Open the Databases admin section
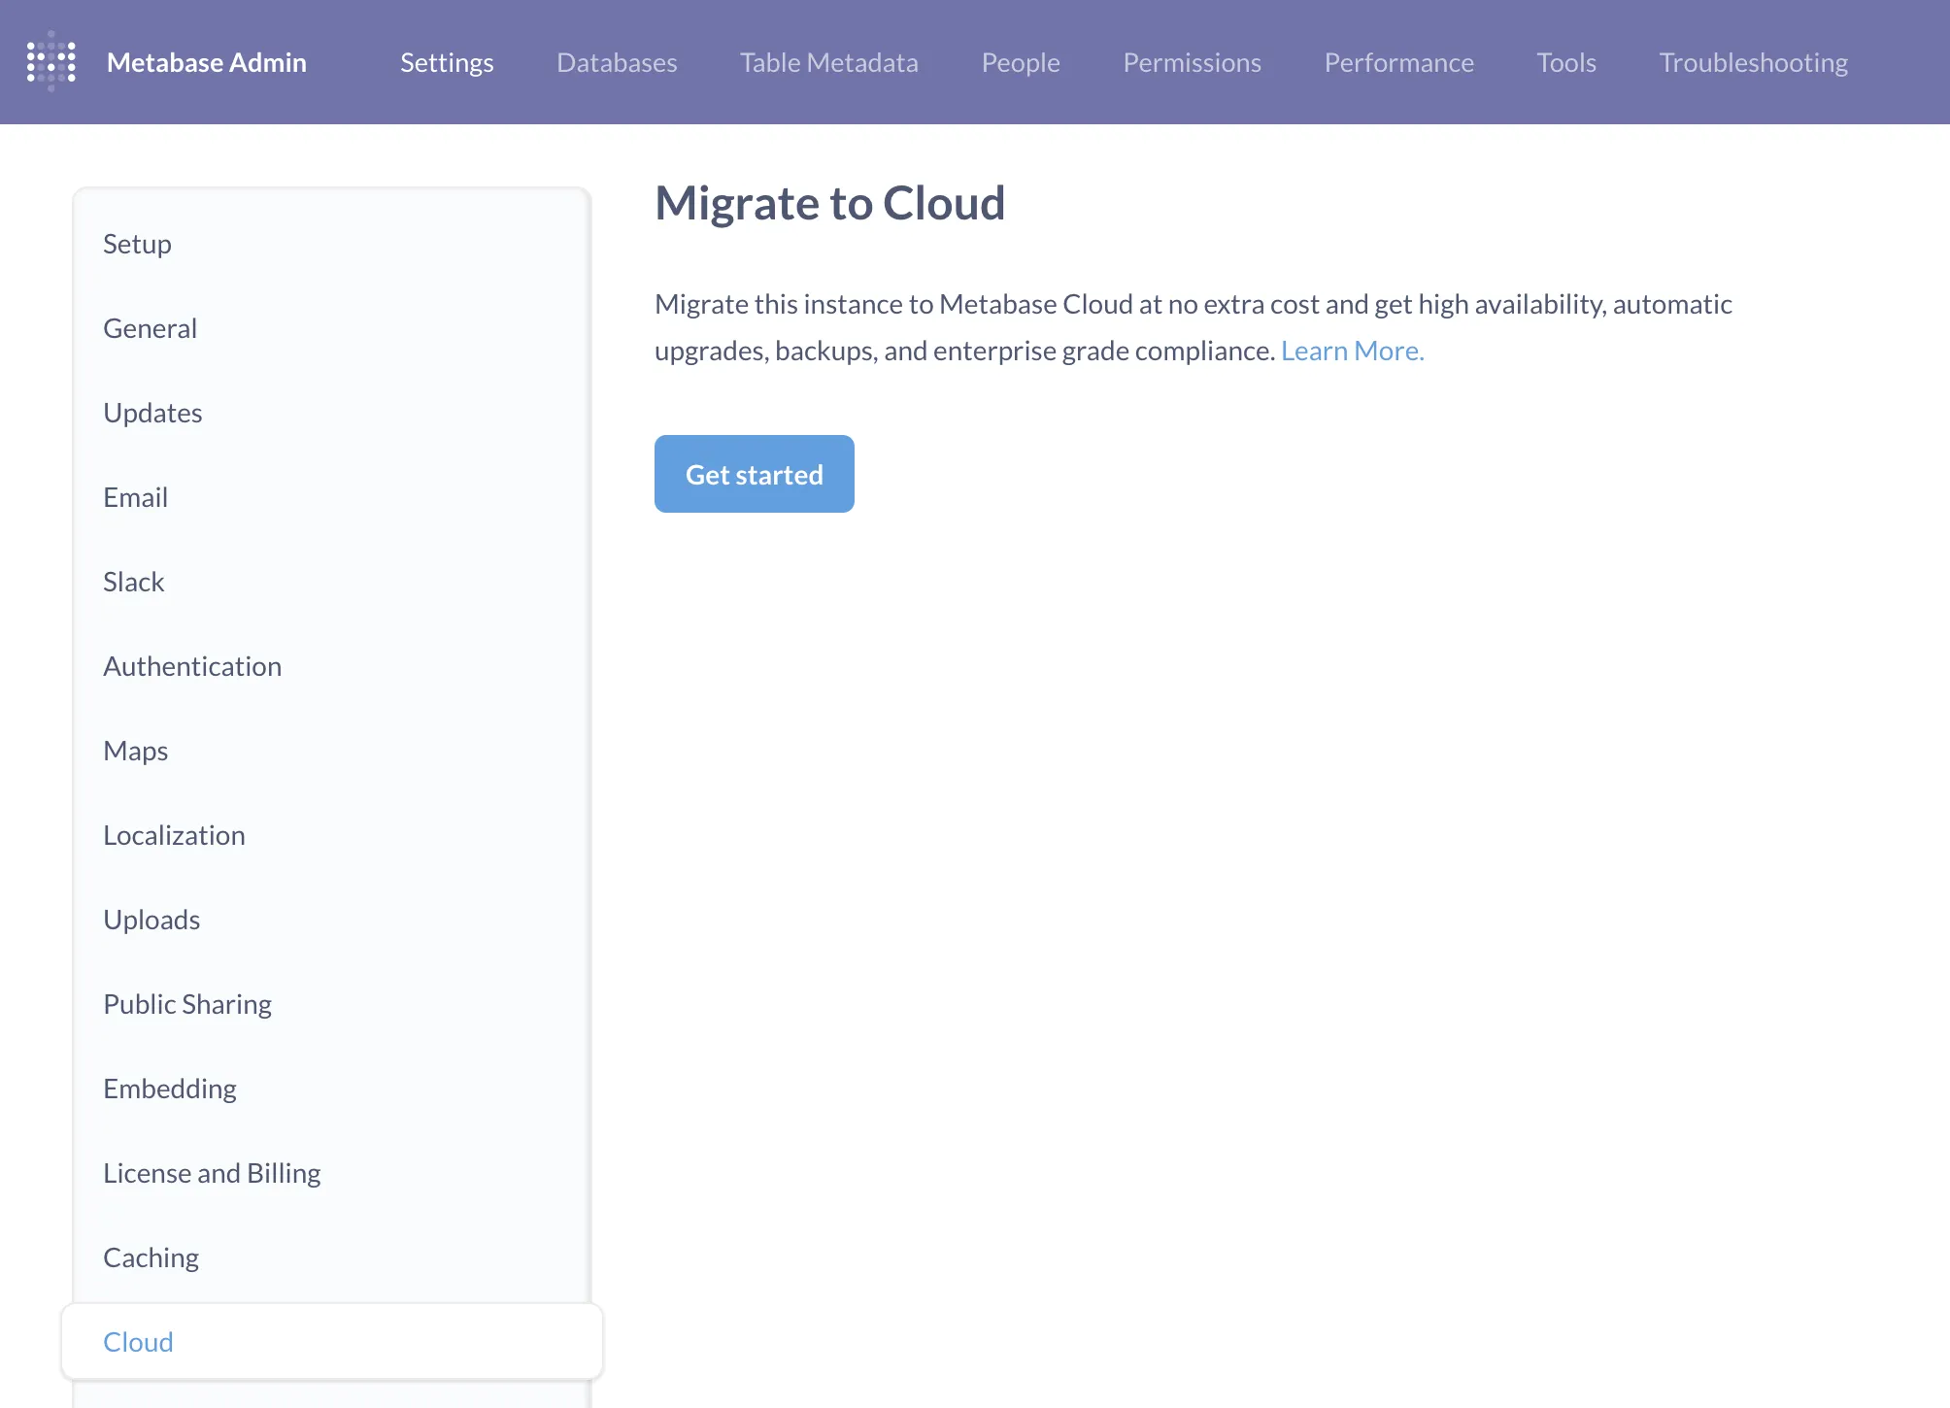This screenshot has width=1950, height=1408. [616, 62]
